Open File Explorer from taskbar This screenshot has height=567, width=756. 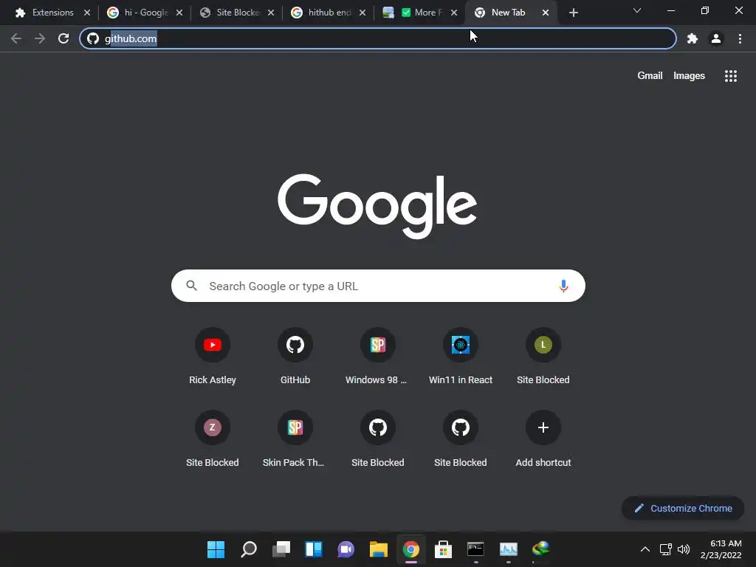(x=379, y=549)
